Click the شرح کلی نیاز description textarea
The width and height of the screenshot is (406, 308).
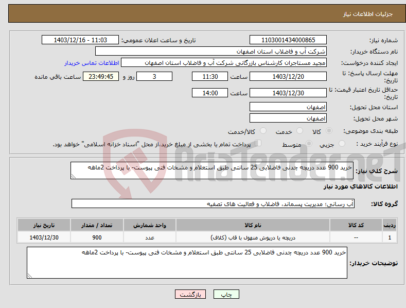tap(212, 170)
